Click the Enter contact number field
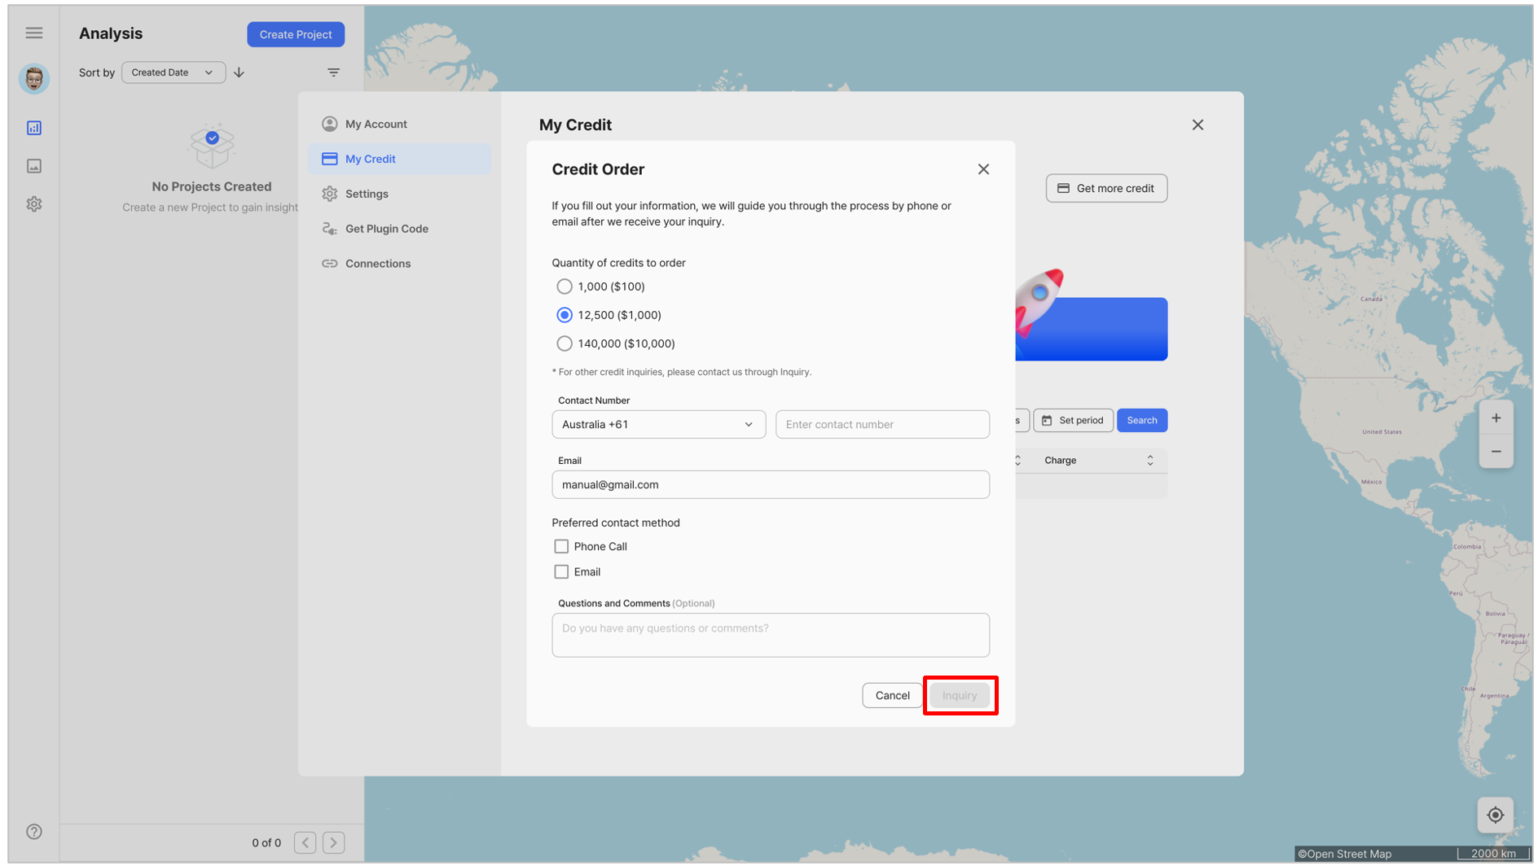 click(x=882, y=425)
